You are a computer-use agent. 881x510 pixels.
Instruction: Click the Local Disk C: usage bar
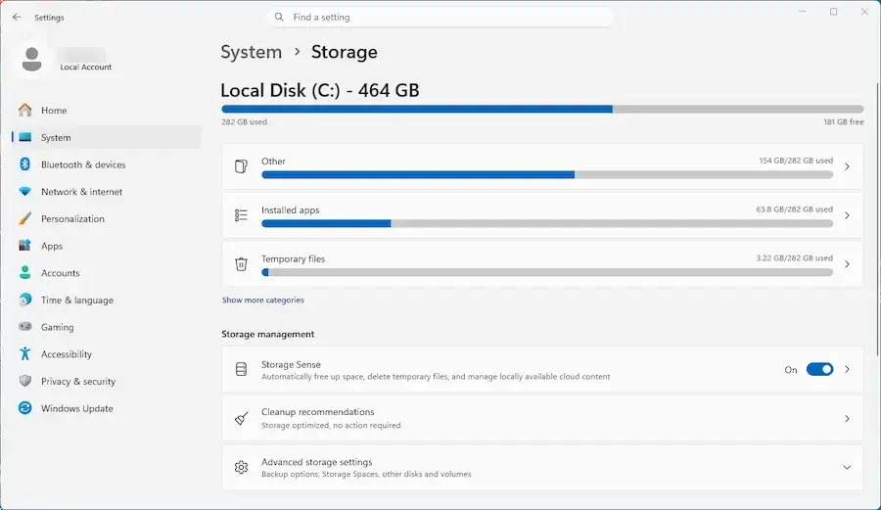[542, 109]
